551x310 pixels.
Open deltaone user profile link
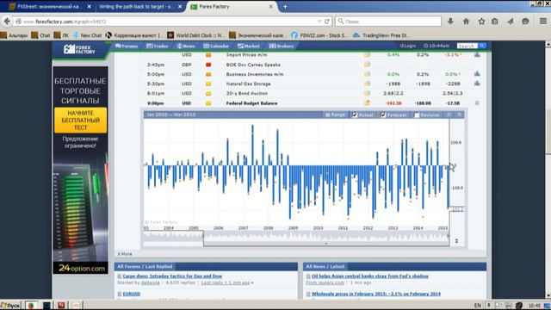[150, 282]
